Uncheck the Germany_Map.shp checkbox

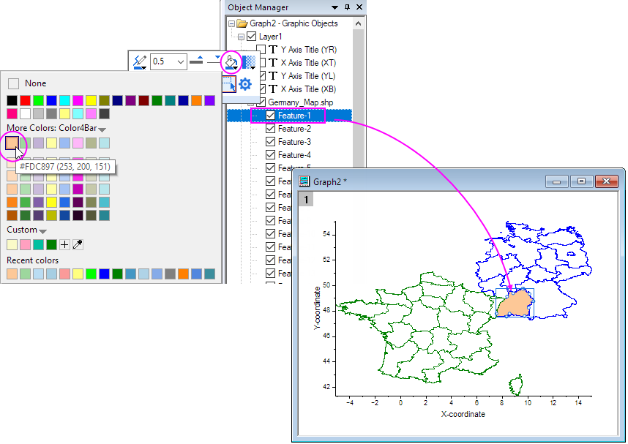[x=262, y=102]
